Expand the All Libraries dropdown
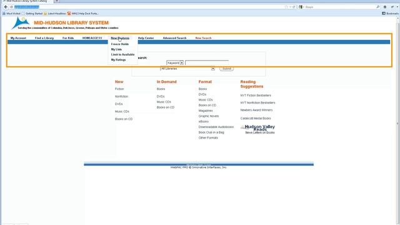Viewport: 400px width, 225px height. pyautogui.click(x=187, y=69)
